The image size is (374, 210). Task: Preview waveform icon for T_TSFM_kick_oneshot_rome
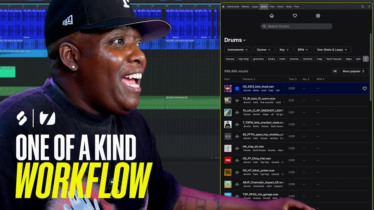237,124
